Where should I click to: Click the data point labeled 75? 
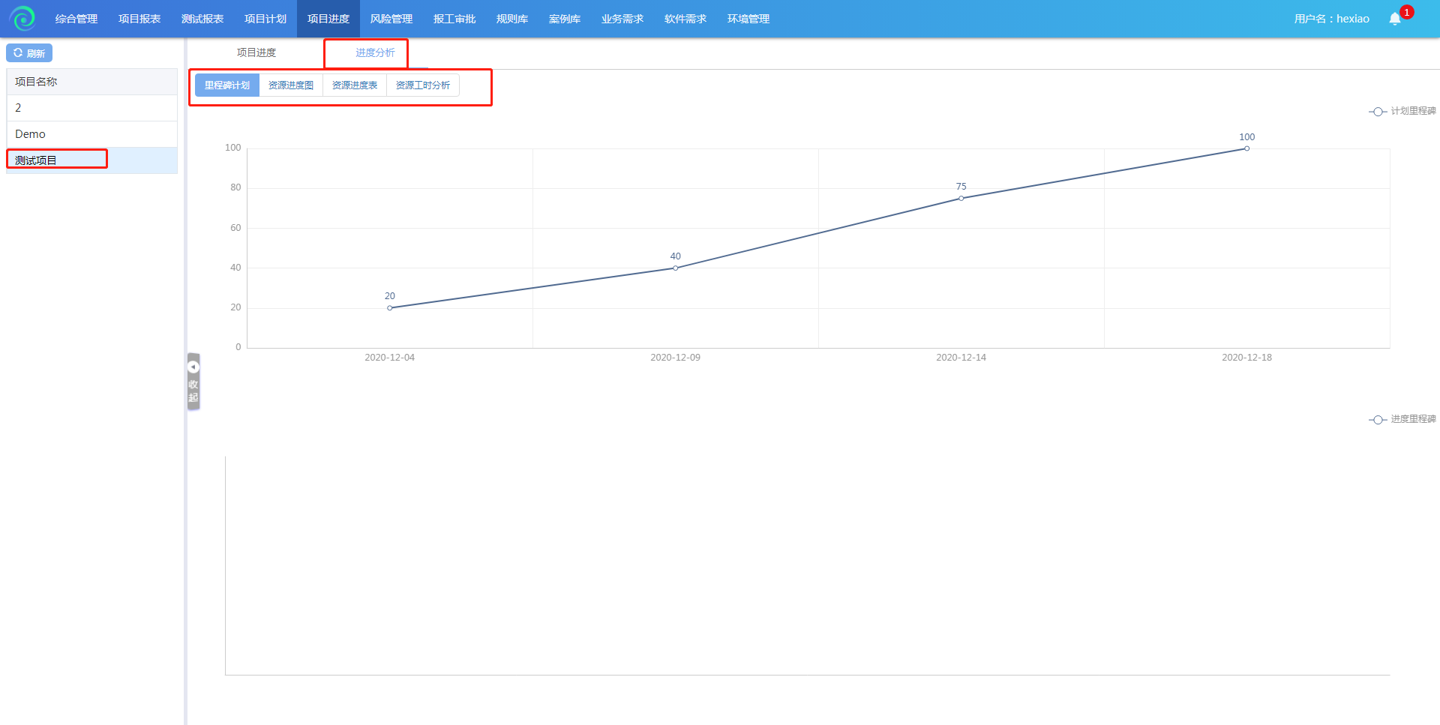pos(961,199)
